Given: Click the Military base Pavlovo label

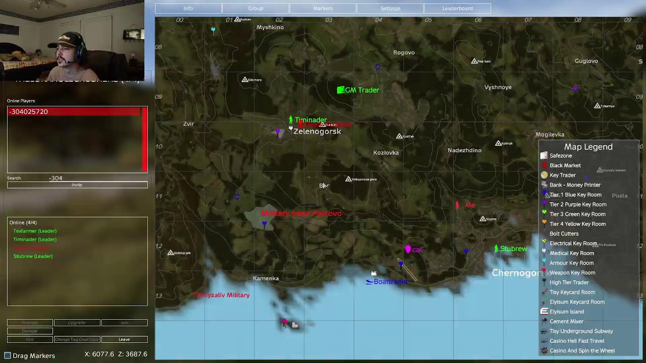Looking at the screenshot, I should tap(301, 213).
